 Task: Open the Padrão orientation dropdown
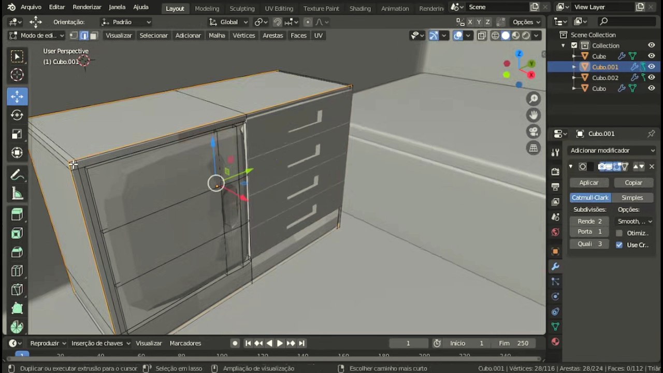pyautogui.click(x=126, y=22)
